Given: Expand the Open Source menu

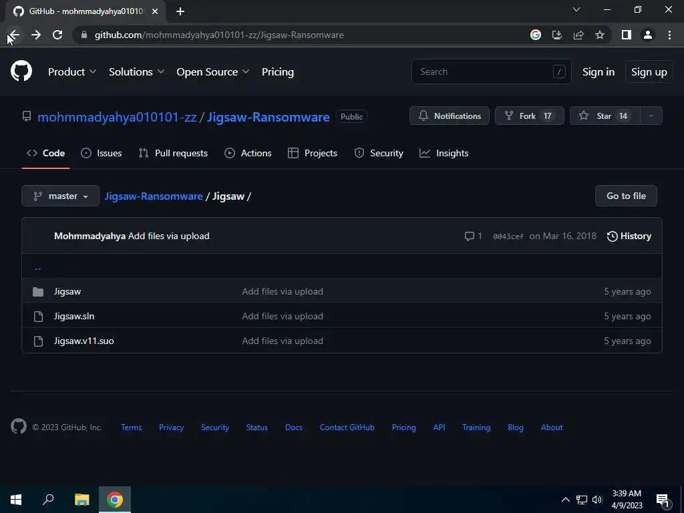Looking at the screenshot, I should (213, 72).
